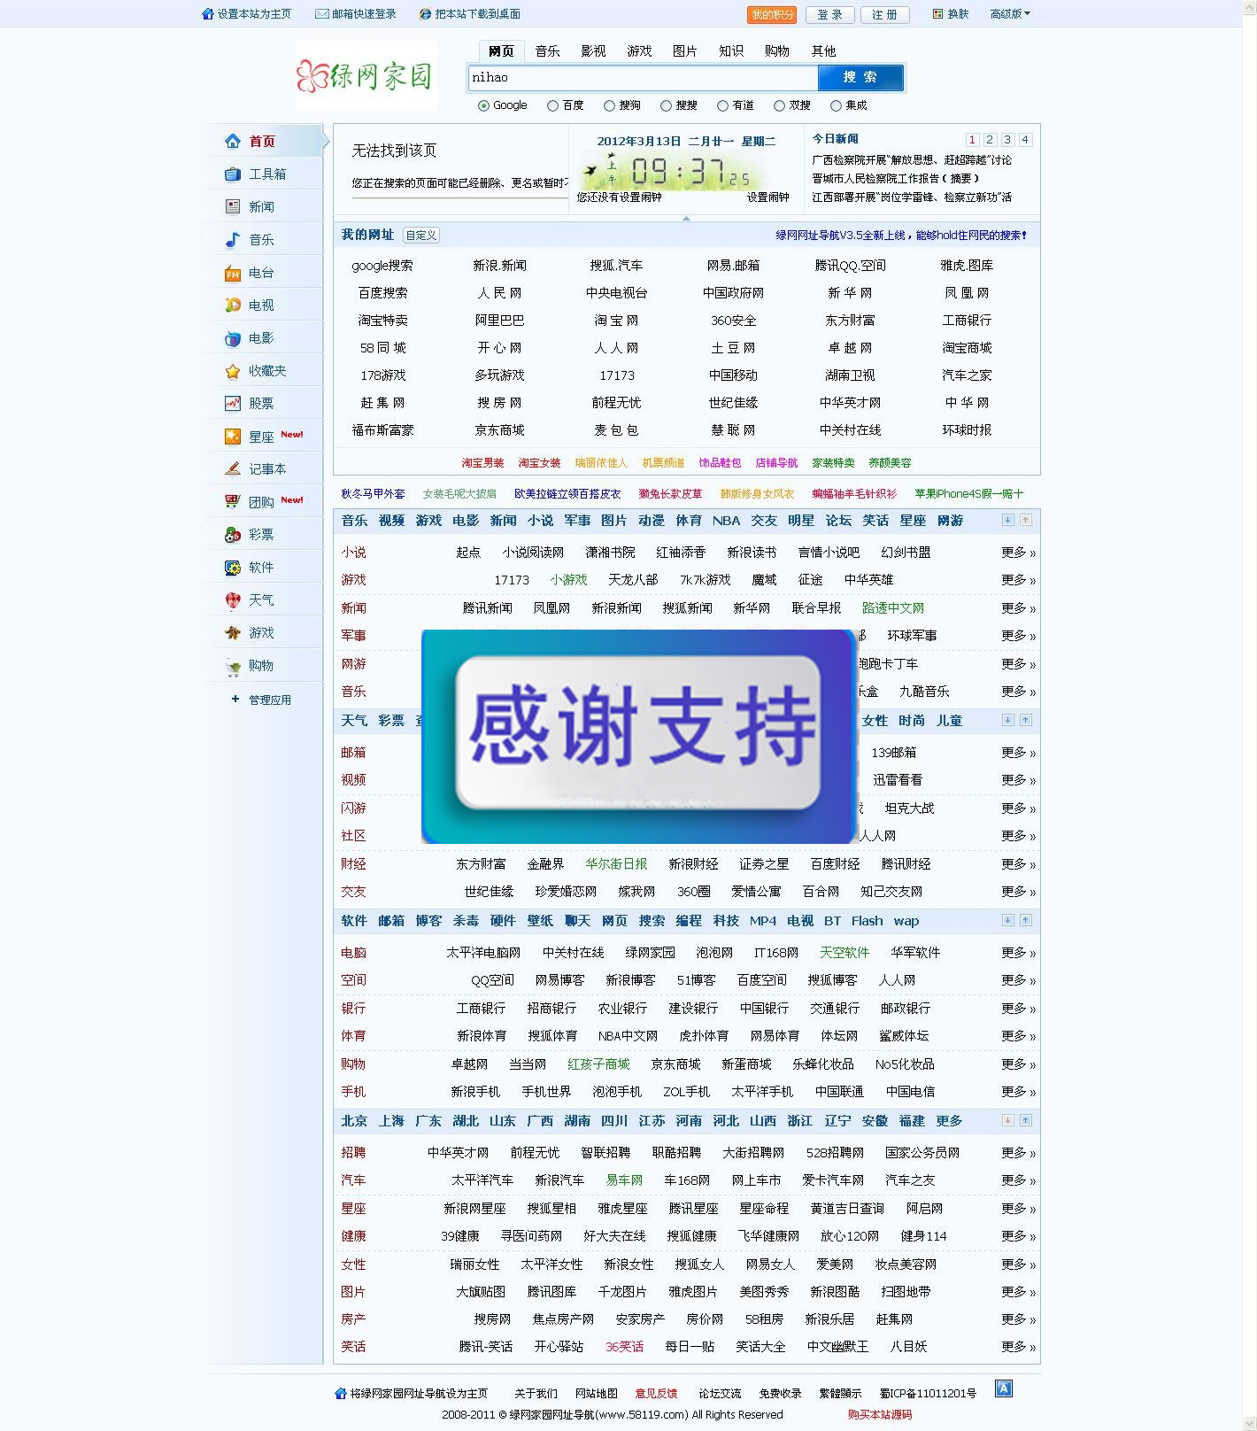This screenshot has height=1431, width=1257.
Task: Open the 设置闹钟 alarm link
Action: 767,197
